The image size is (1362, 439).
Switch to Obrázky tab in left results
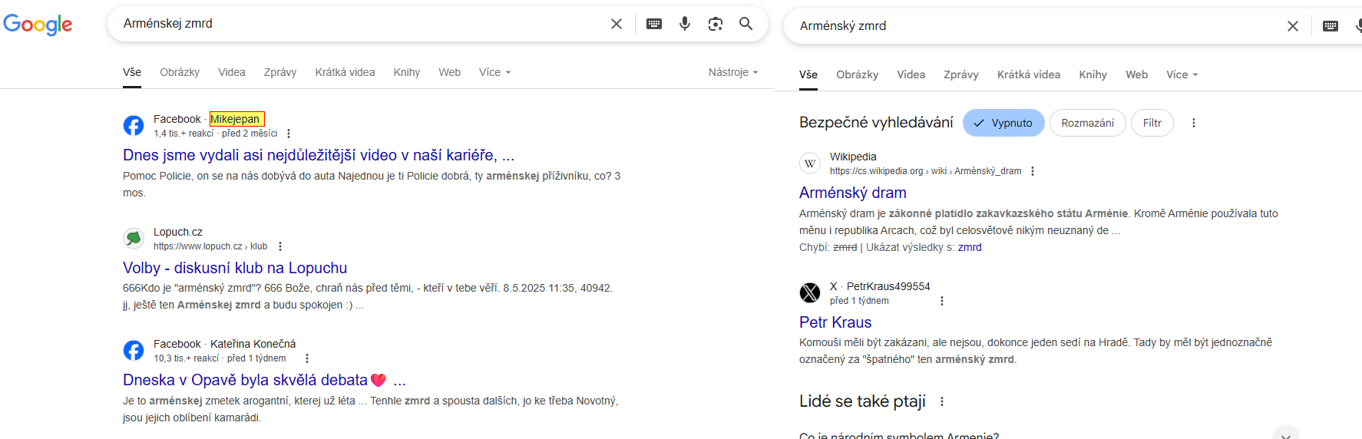(180, 72)
